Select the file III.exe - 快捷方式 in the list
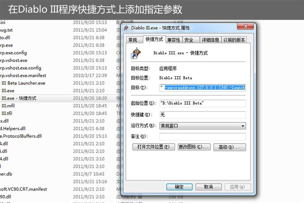This screenshot has width=304, height=203. tap(19, 98)
